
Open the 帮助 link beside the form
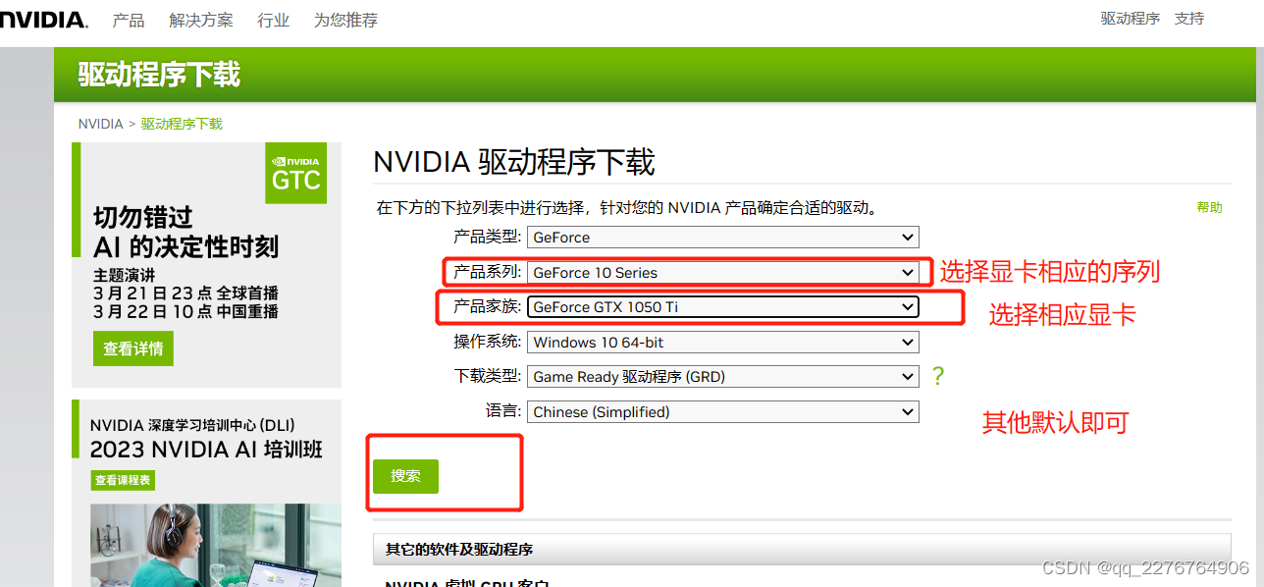(1209, 207)
